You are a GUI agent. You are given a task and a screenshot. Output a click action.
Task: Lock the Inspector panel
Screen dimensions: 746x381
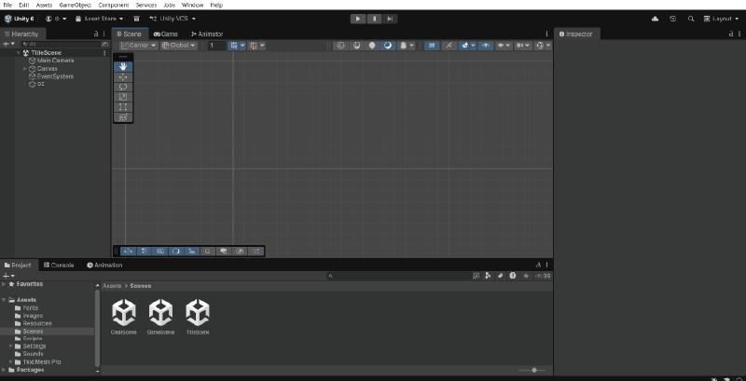725,34
